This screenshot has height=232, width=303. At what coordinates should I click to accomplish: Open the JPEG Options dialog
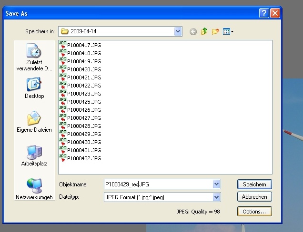pos(254,212)
